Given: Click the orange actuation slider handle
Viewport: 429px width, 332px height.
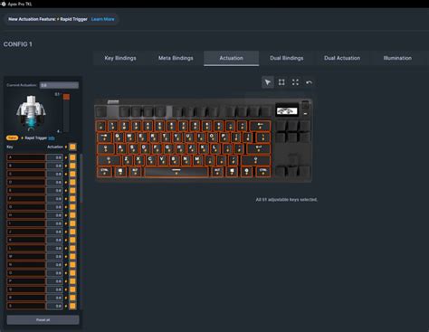Looking at the screenshot, I should point(66,97).
